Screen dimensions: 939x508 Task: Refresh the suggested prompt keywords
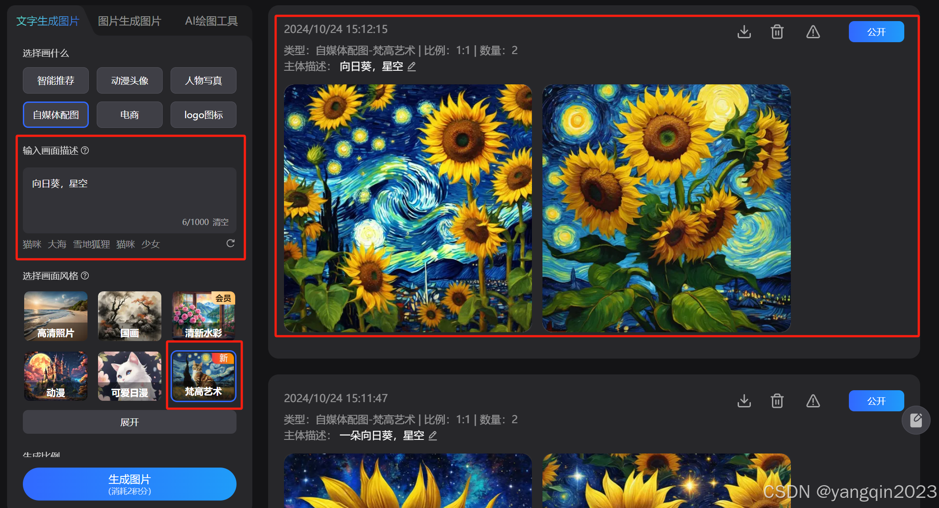point(230,243)
